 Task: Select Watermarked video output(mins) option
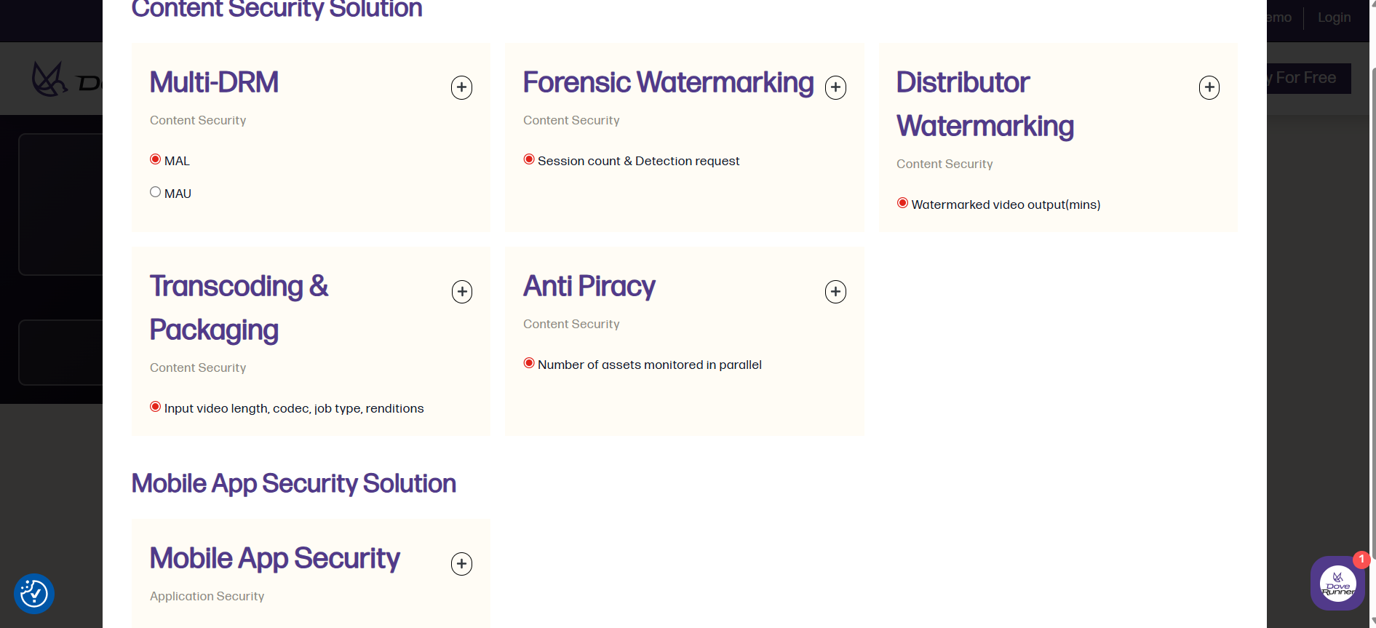[902, 203]
